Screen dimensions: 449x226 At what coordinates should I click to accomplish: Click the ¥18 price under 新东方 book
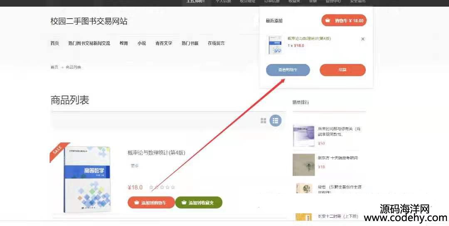321,167
